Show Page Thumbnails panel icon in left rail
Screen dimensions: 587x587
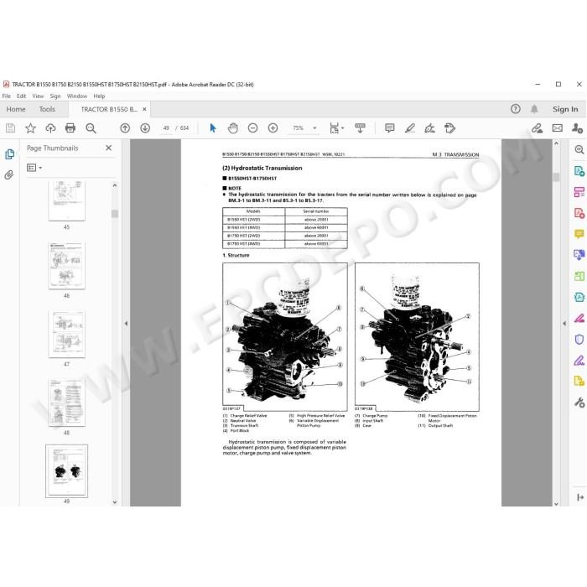pos(10,154)
